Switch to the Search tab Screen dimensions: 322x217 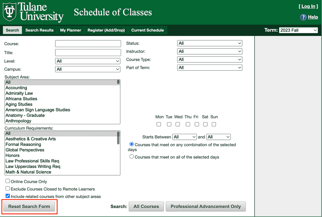coord(12,30)
